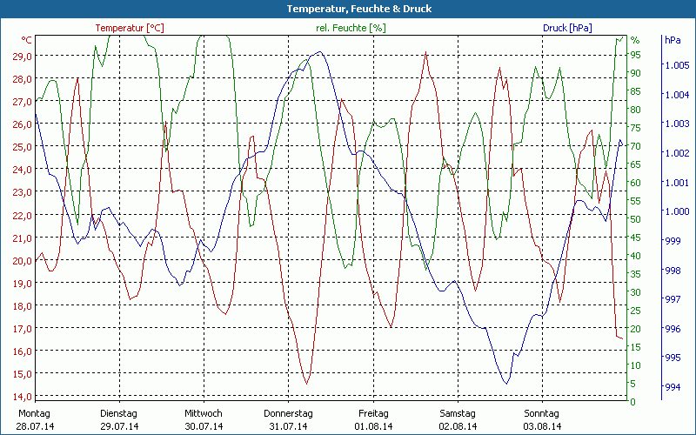Click the green % unit label at axis top
Image resolution: width=696 pixels, height=435 pixels.
[634, 40]
